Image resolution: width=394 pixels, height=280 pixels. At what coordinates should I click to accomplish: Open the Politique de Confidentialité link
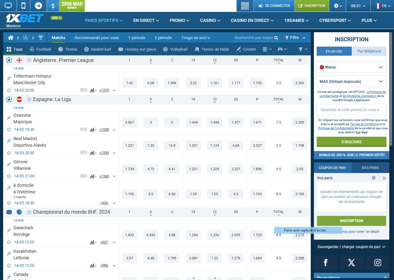click(x=336, y=128)
